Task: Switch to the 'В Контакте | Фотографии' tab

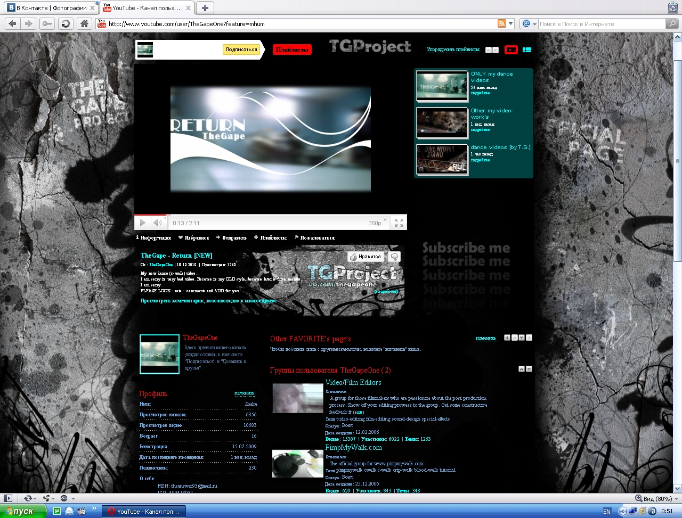Action: [x=51, y=8]
